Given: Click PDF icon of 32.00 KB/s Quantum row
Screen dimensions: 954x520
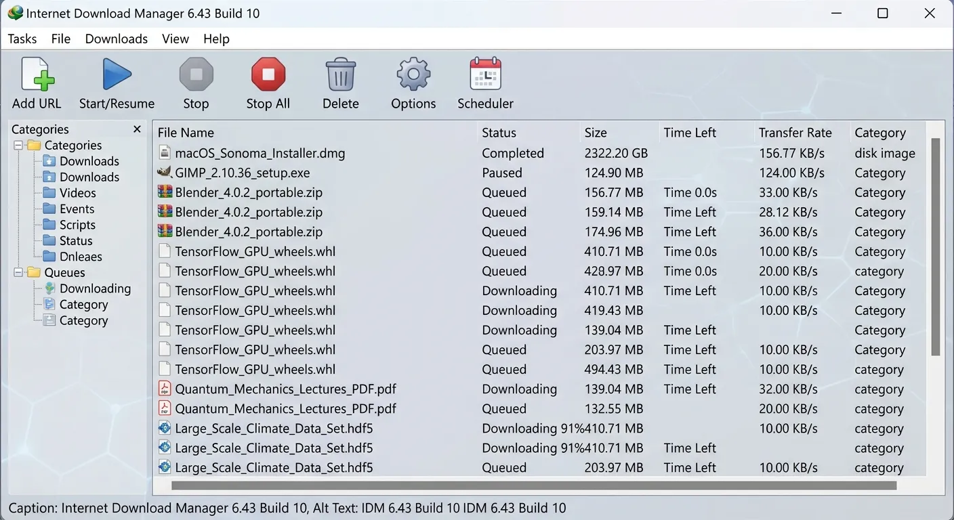Looking at the screenshot, I should 164,389.
